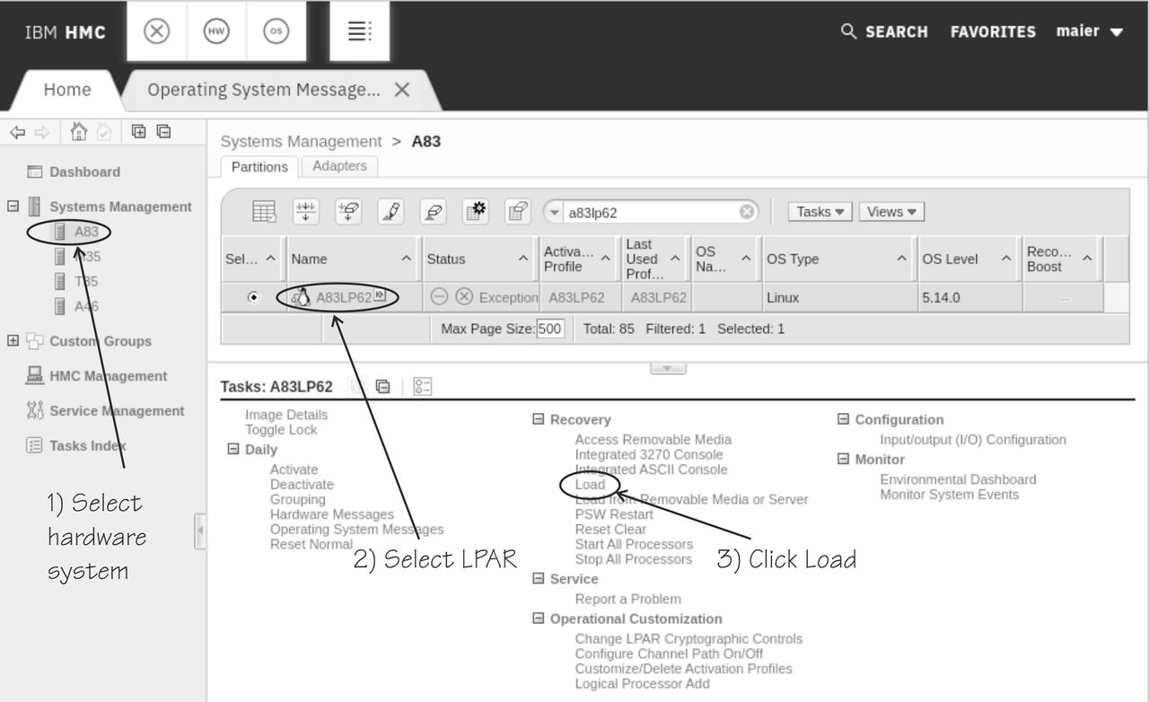Click the configure columns gear toolbar icon
Screen dimensions: 1149x702
tap(475, 212)
